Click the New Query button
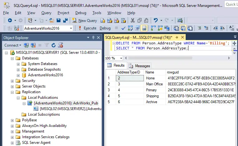Image resolution: width=238 pixels, height=146 pixels. (x=84, y=20)
